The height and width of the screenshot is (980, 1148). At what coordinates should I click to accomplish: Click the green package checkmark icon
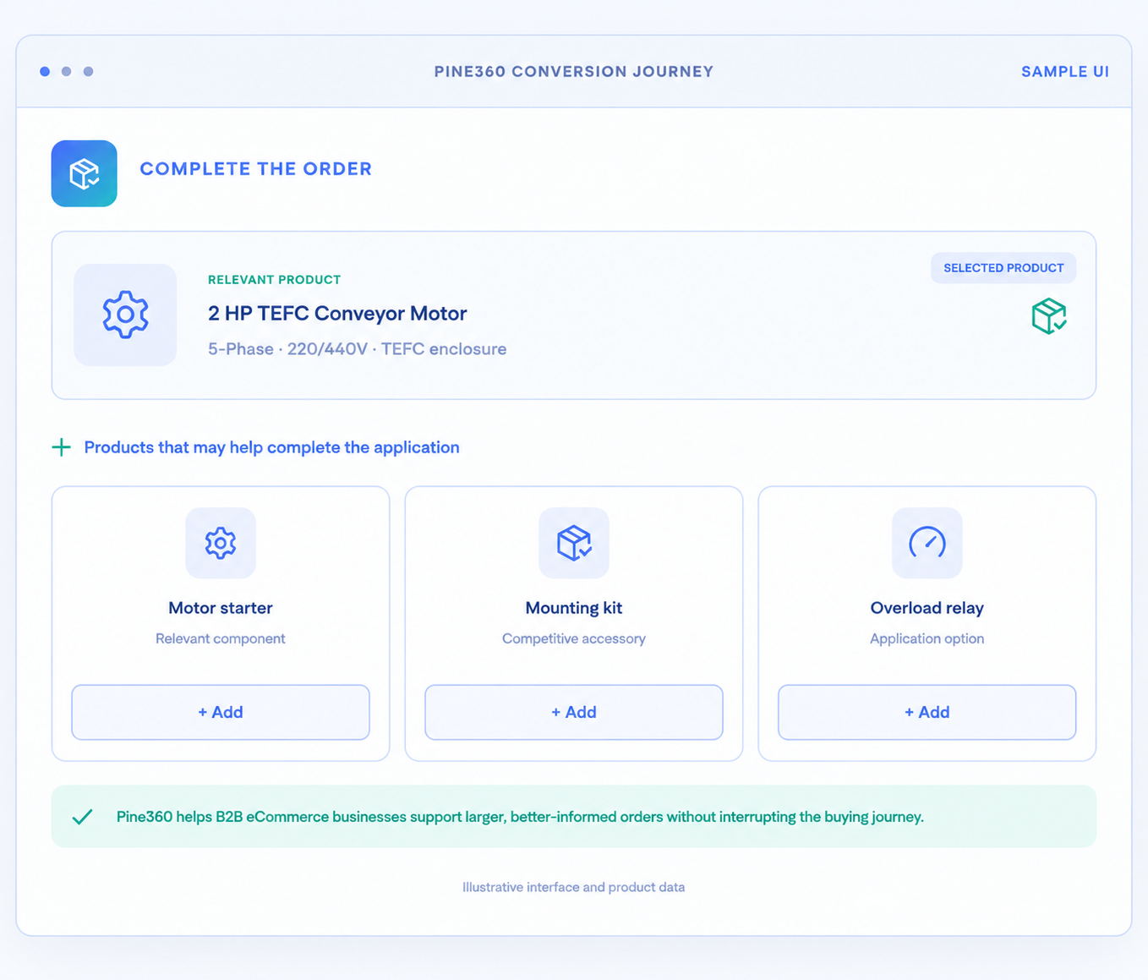pyautogui.click(x=1049, y=316)
